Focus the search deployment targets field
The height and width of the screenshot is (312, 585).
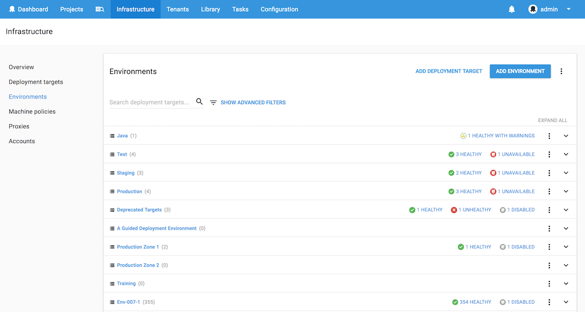point(149,102)
